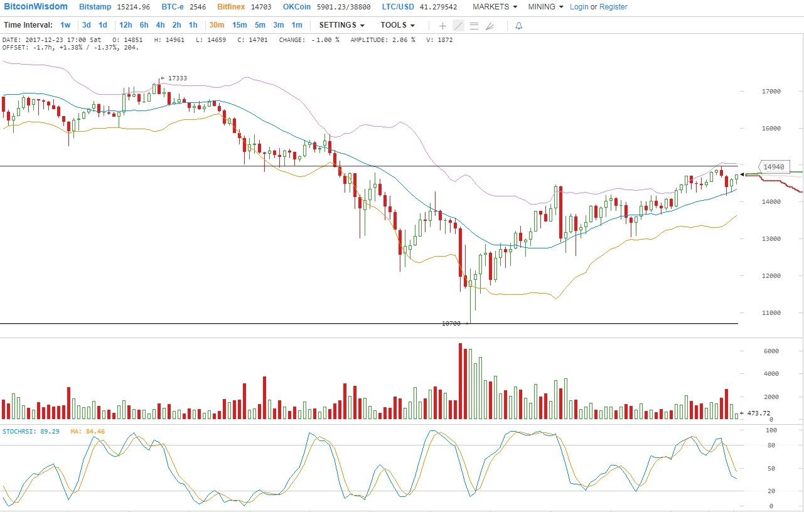
Task: Choose the horizontal lines drawing tool
Action: [x=474, y=26]
